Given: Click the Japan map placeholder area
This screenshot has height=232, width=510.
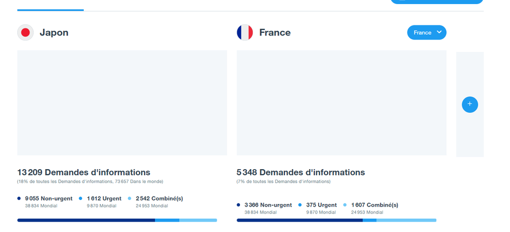Looking at the screenshot, I should pos(122,103).
